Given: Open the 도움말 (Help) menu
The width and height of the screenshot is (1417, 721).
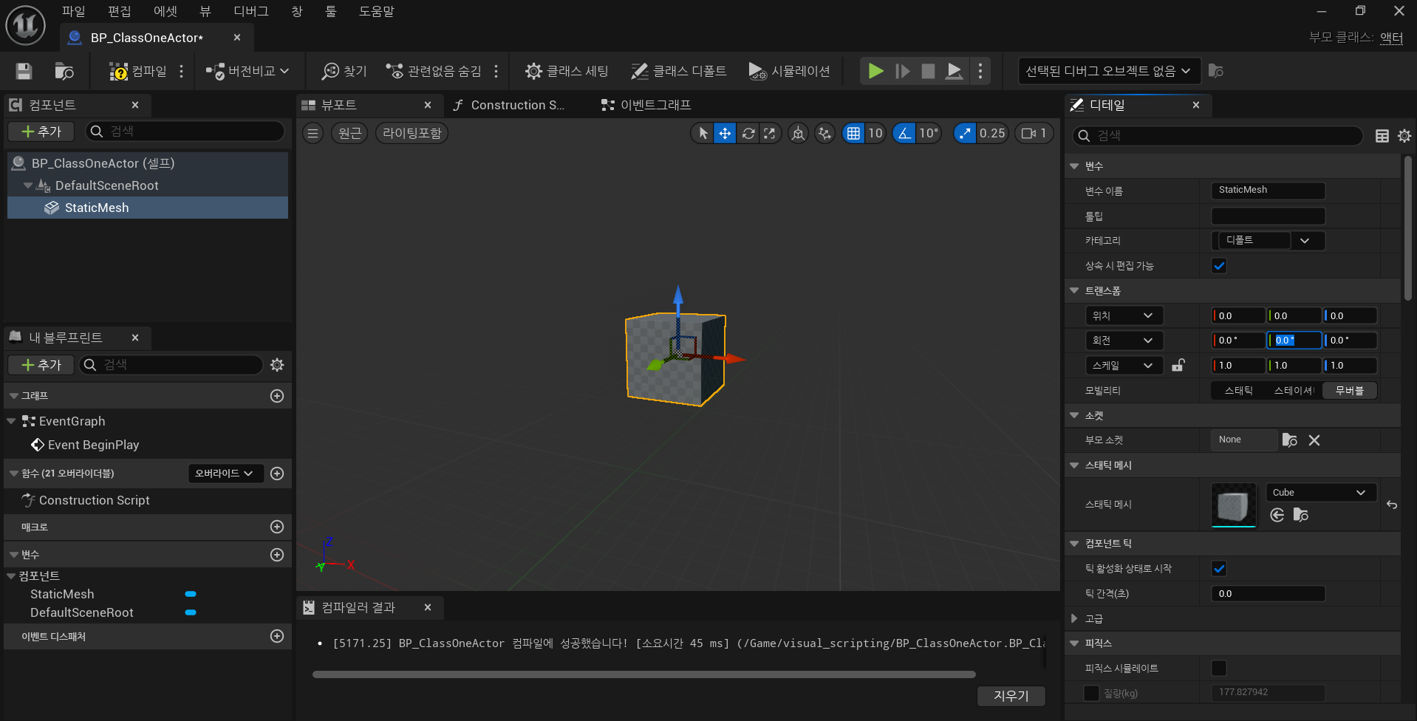Looking at the screenshot, I should [x=377, y=11].
